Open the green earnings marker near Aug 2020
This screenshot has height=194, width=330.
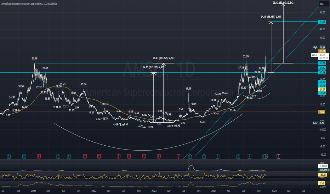coord(8,156)
